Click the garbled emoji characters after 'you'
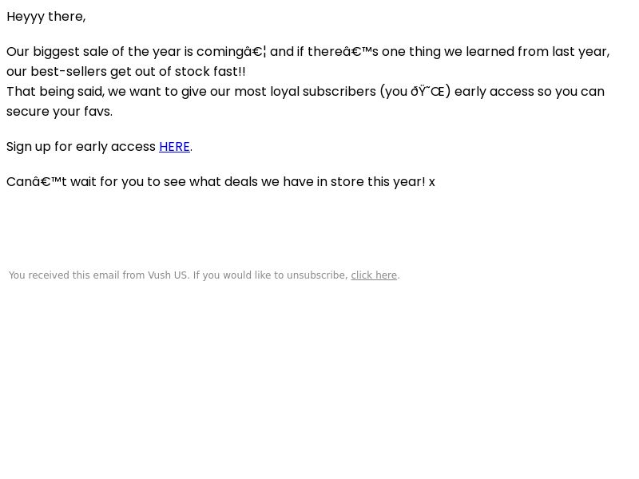 coord(427,92)
